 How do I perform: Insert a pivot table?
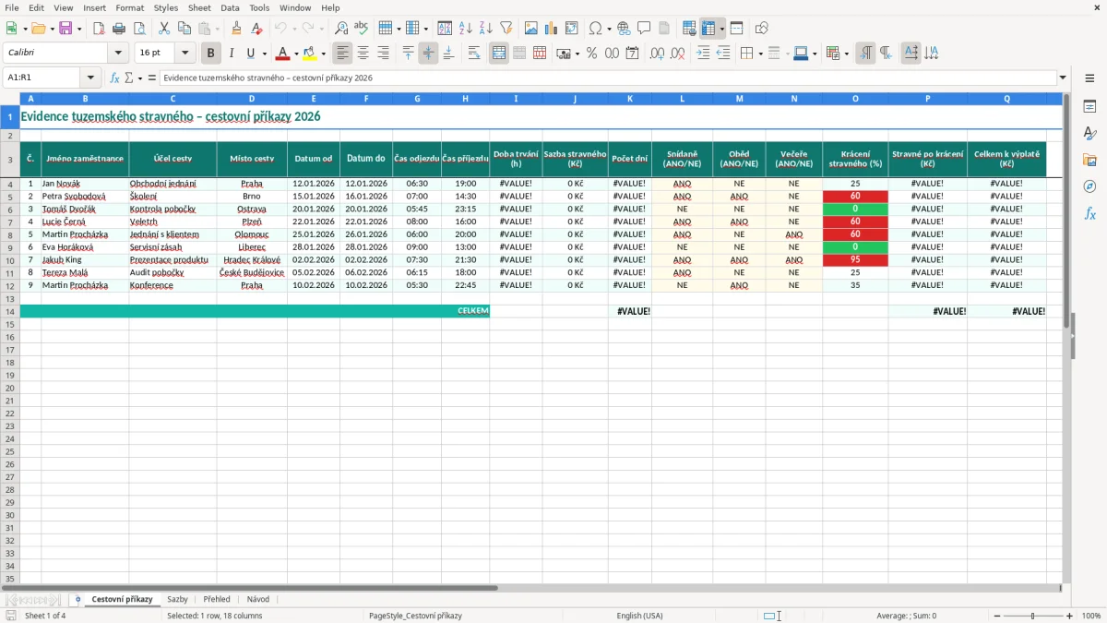point(571,29)
